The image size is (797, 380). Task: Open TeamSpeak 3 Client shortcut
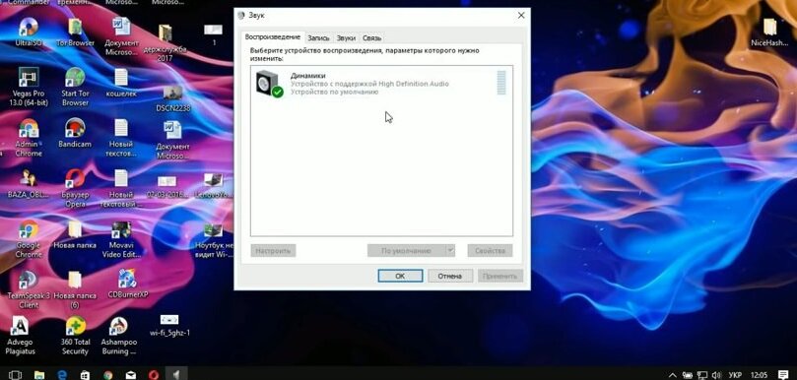(29, 289)
